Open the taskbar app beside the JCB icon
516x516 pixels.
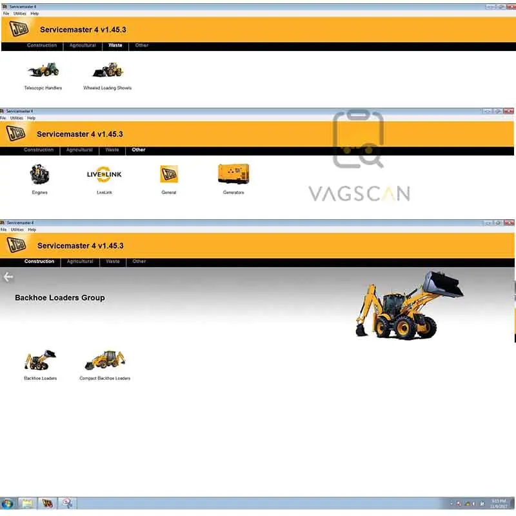point(67,504)
